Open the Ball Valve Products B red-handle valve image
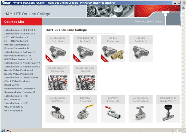 pyautogui.click(x=113, y=113)
